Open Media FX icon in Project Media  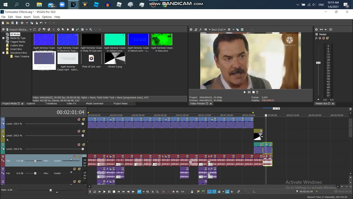click(63, 30)
